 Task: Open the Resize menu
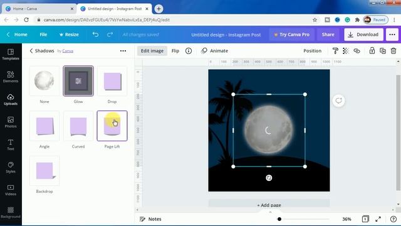click(69, 35)
